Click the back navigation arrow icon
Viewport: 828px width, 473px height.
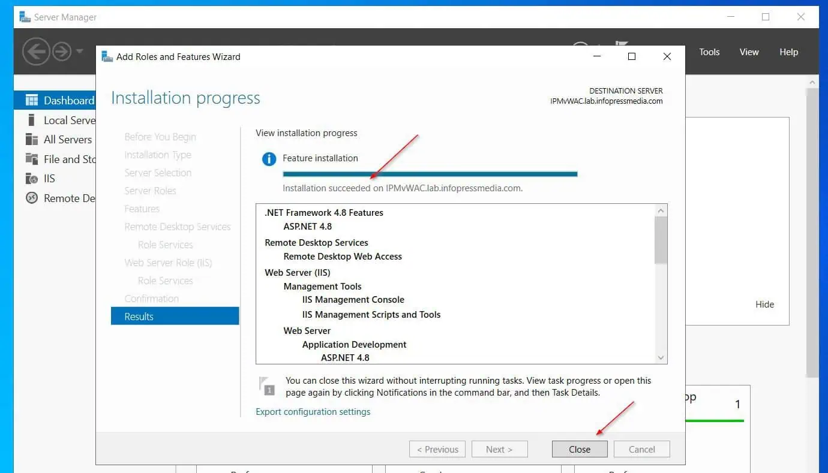[36, 52]
